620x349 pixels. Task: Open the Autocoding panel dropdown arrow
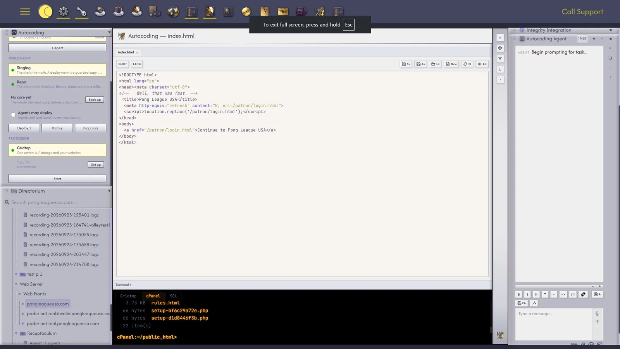(109, 33)
